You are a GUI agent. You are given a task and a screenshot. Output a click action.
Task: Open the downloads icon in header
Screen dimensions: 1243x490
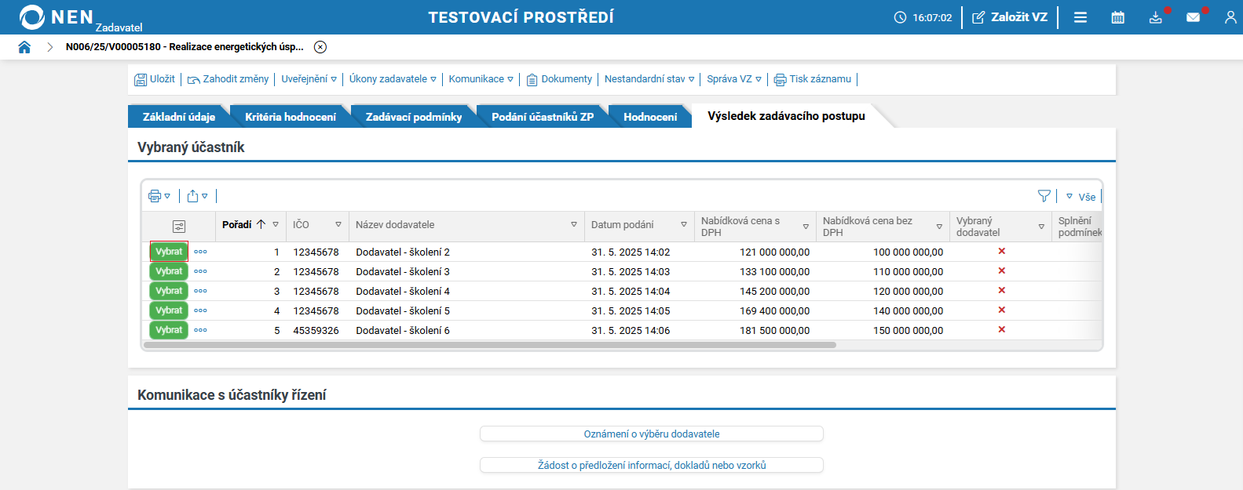pyautogui.click(x=1155, y=17)
